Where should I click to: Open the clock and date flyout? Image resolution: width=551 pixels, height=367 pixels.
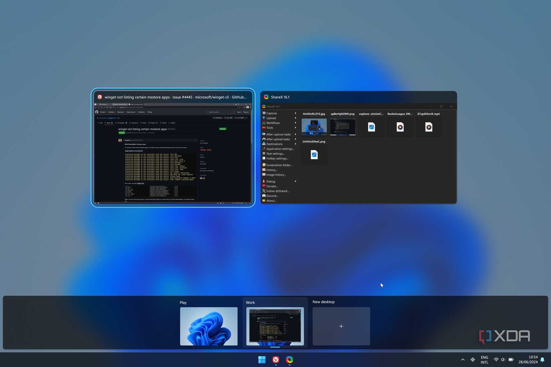click(528, 360)
